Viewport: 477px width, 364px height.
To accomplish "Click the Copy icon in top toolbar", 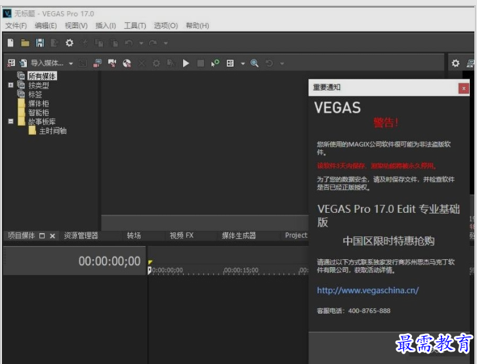I will 99,43.
